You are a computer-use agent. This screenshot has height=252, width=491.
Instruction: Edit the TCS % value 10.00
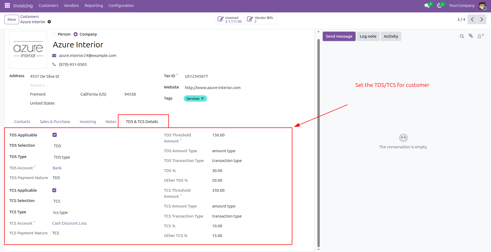pos(217,226)
